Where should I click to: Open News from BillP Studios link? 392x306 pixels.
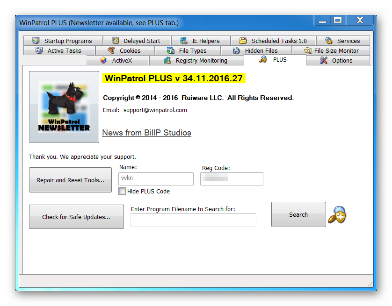click(147, 133)
